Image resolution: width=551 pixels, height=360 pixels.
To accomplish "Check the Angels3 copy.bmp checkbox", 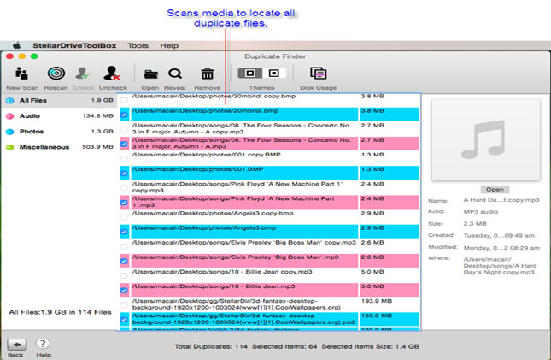I will pyautogui.click(x=124, y=217).
